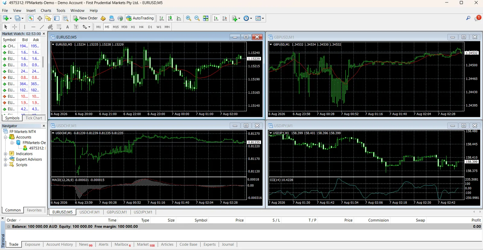Viewport: 483px width, 250px height.
Task: Switch timeframe to D1
Action: click(x=150, y=27)
